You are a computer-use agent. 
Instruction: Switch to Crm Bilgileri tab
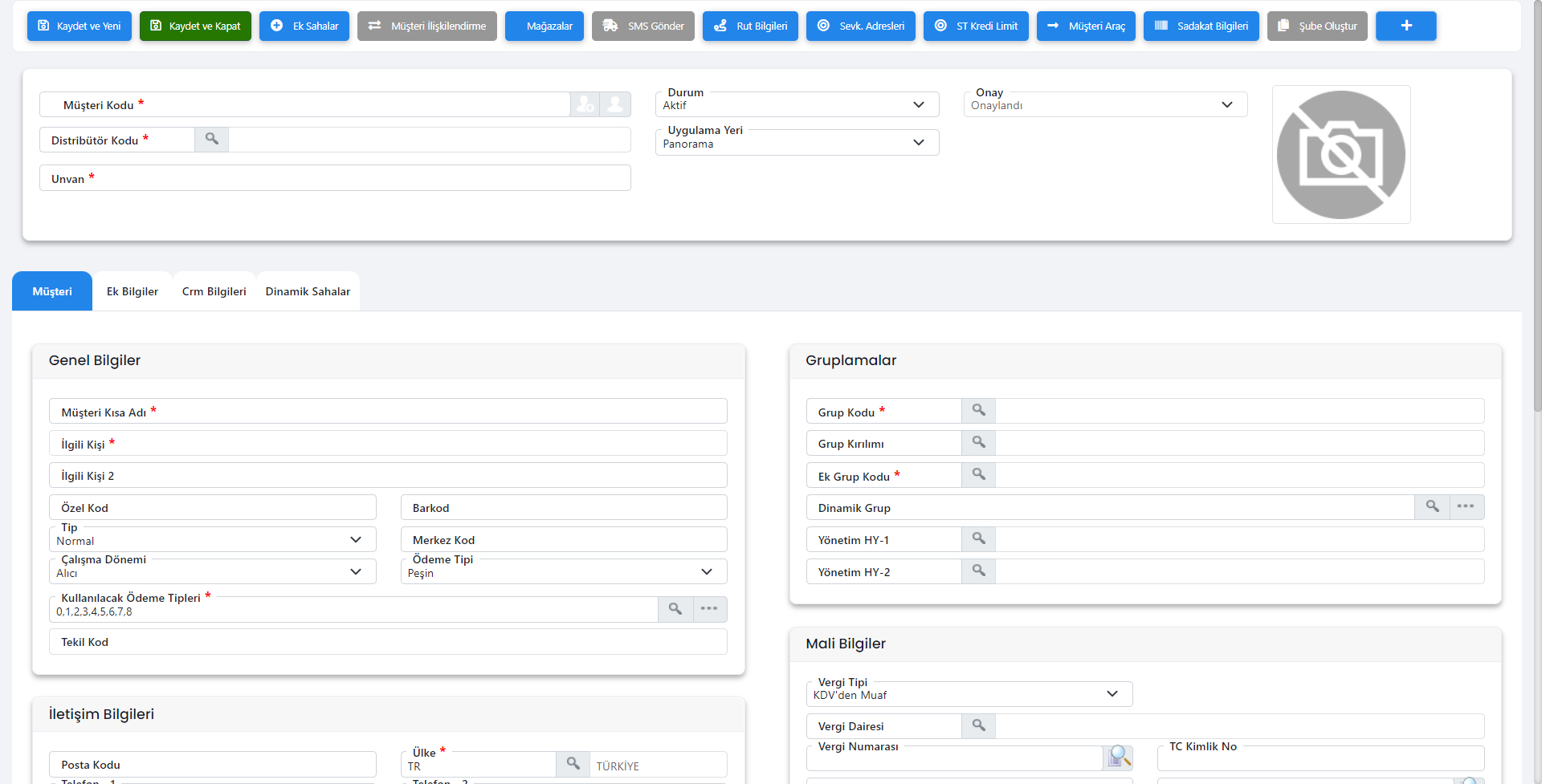point(214,291)
